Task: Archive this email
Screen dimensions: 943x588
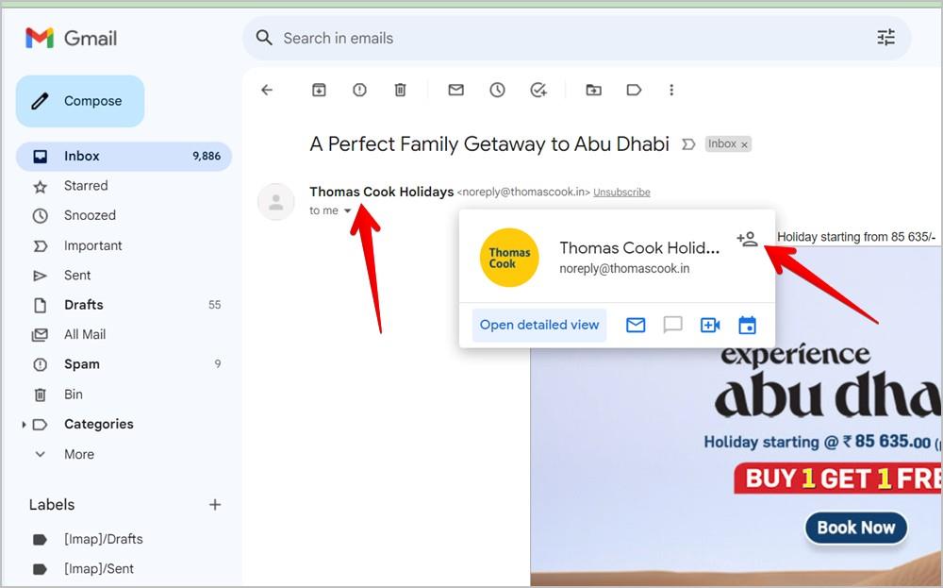Action: pos(319,91)
